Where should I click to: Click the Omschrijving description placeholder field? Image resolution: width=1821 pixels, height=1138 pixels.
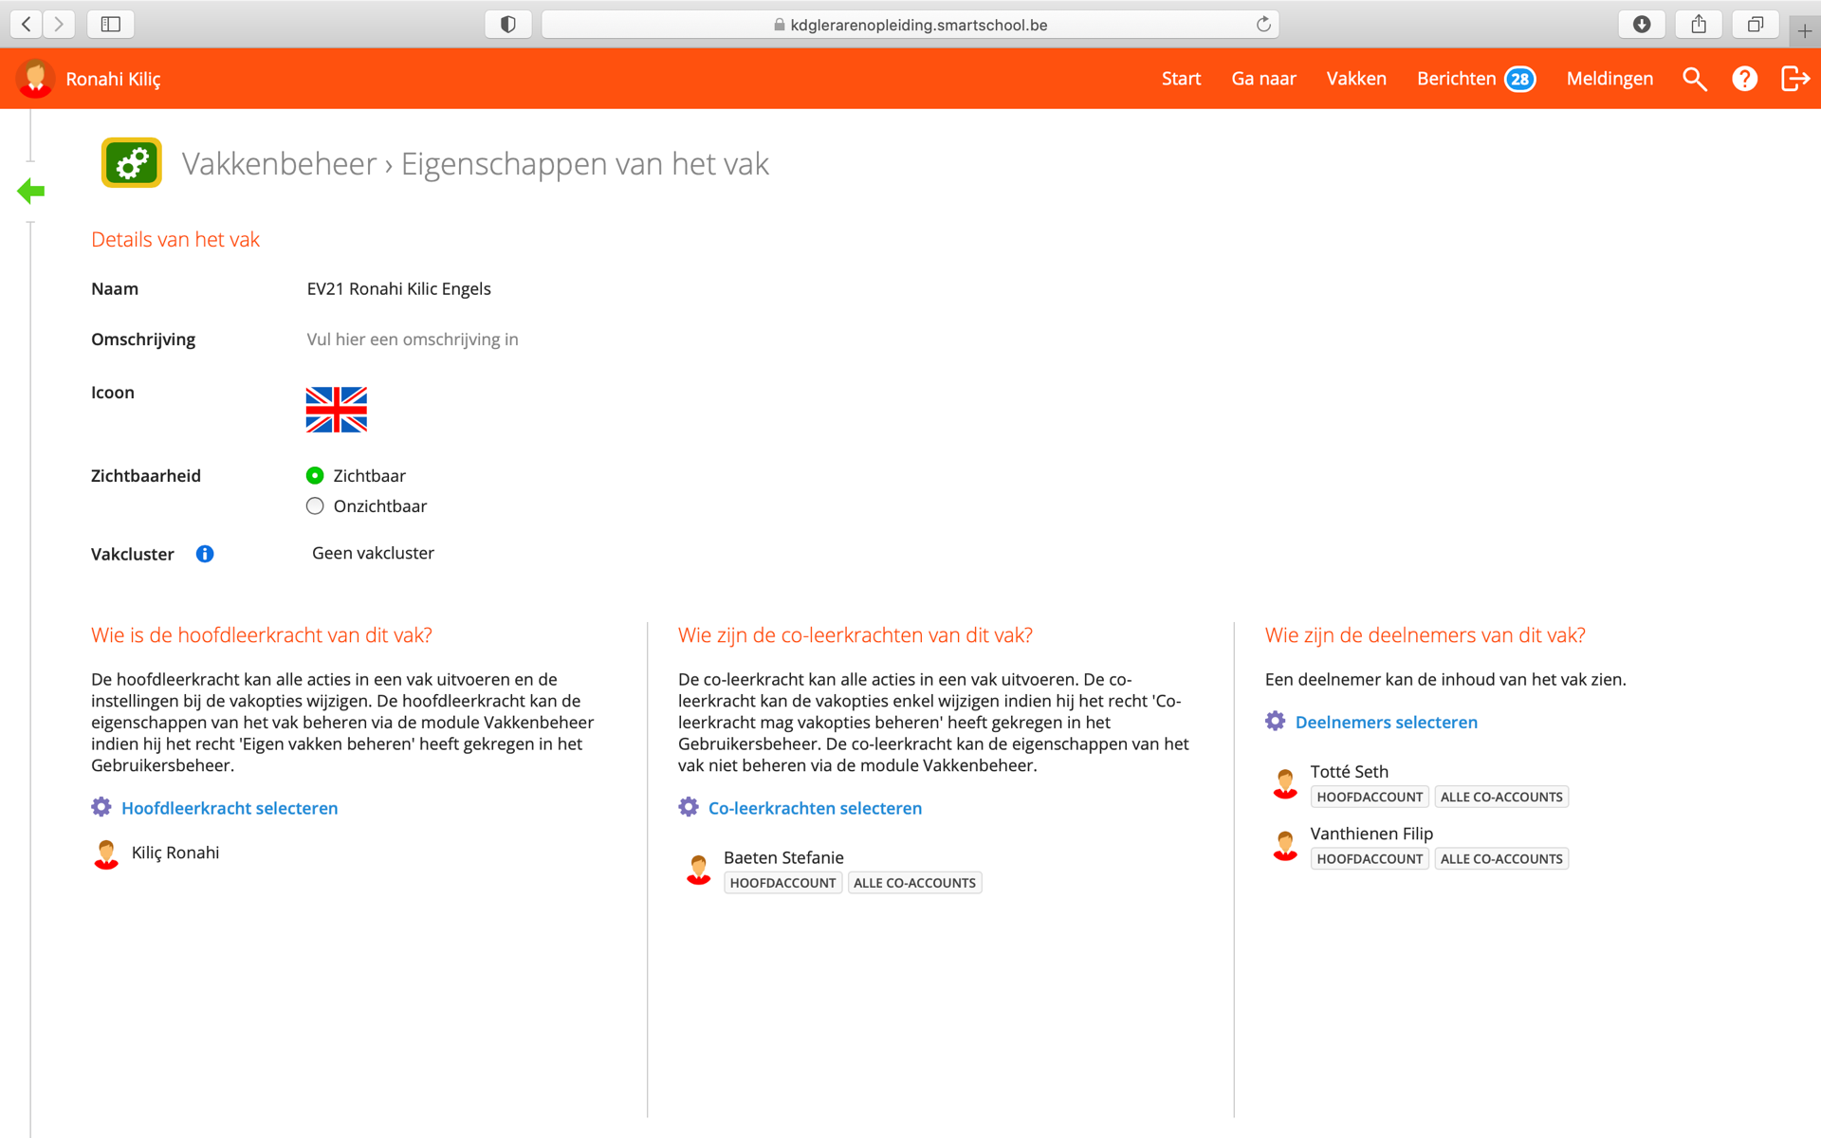click(412, 340)
